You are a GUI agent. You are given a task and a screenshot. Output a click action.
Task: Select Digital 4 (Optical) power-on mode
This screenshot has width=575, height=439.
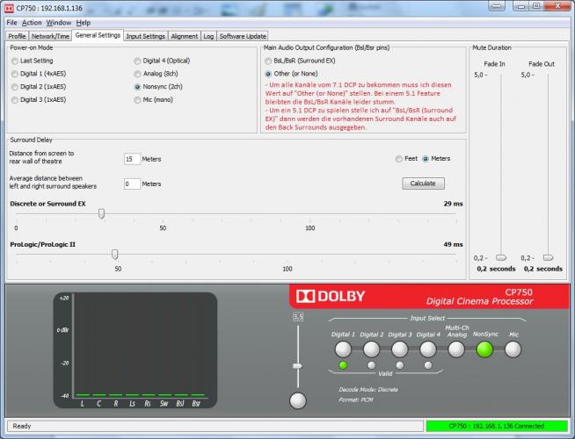(137, 61)
